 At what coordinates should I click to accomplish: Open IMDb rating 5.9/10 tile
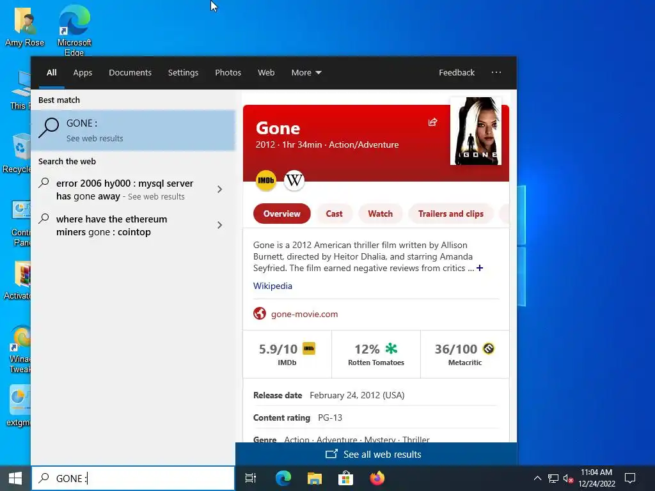pos(287,354)
